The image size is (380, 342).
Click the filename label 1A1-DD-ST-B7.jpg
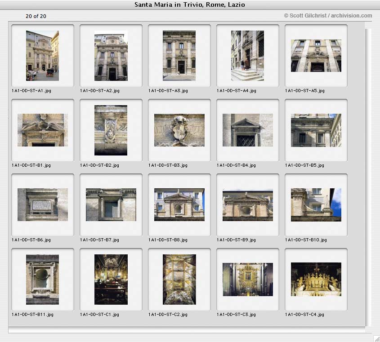tap(99, 240)
